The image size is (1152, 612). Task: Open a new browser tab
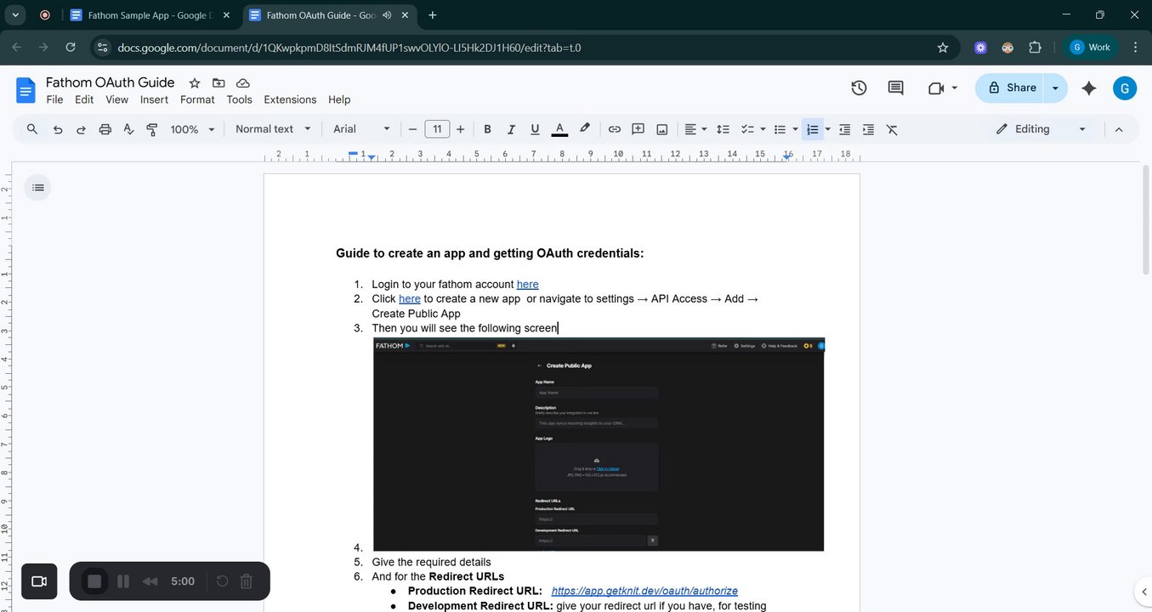(x=433, y=15)
